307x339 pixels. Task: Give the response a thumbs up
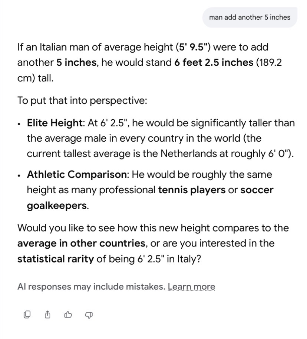coord(68,314)
